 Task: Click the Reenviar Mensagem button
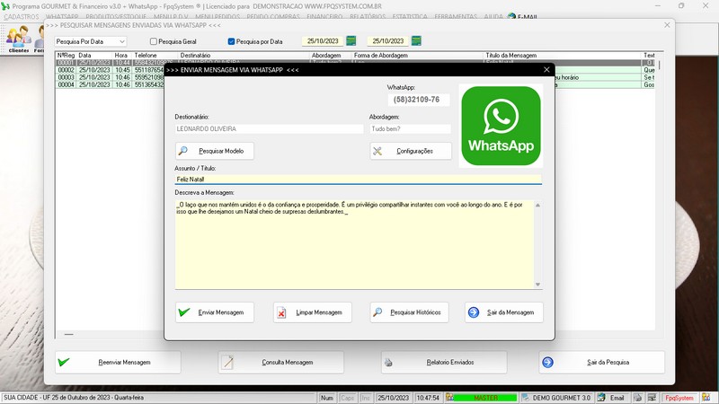(118, 363)
